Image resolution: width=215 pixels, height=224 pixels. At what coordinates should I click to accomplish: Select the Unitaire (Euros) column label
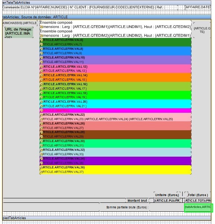[167, 195]
